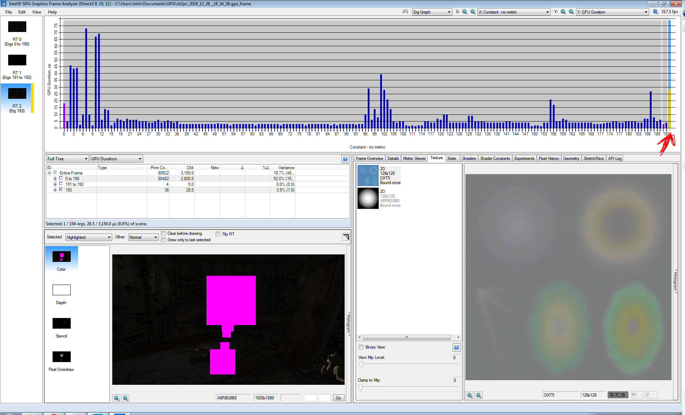Collapse the Entire Frame tree node
Image resolution: width=685 pixels, height=415 pixels.
49,173
